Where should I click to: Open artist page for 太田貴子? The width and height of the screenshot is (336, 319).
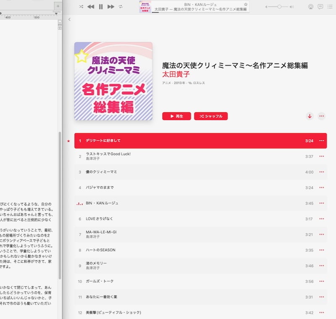point(176,74)
